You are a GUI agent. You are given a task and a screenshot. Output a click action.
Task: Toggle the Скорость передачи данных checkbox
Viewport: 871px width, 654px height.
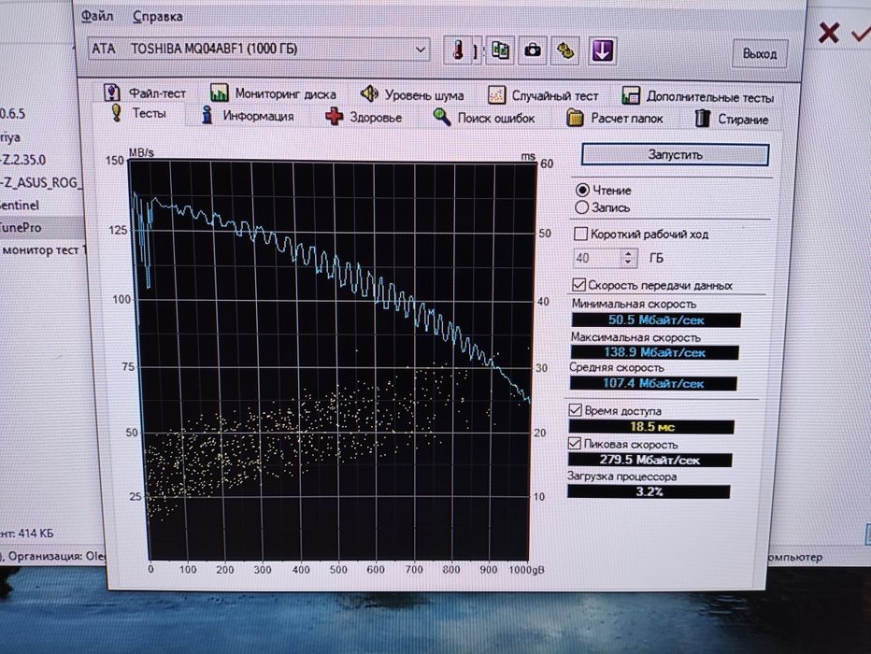(578, 285)
